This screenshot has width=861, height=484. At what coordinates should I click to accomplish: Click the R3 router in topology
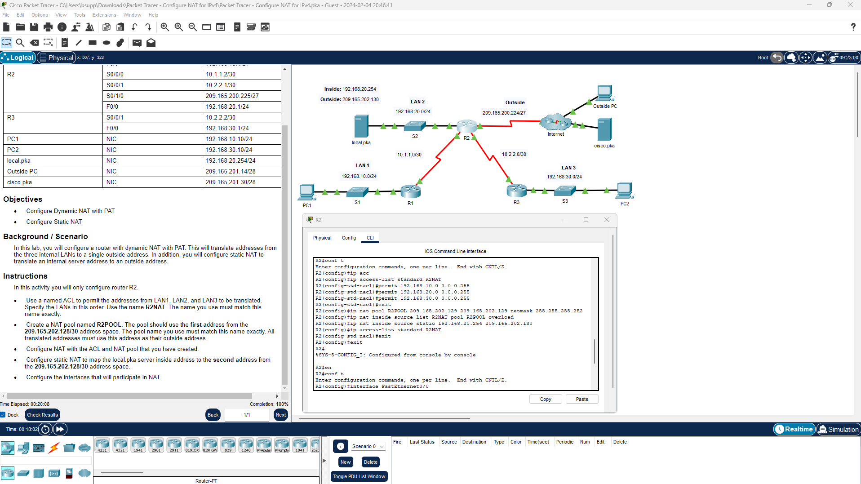point(516,191)
